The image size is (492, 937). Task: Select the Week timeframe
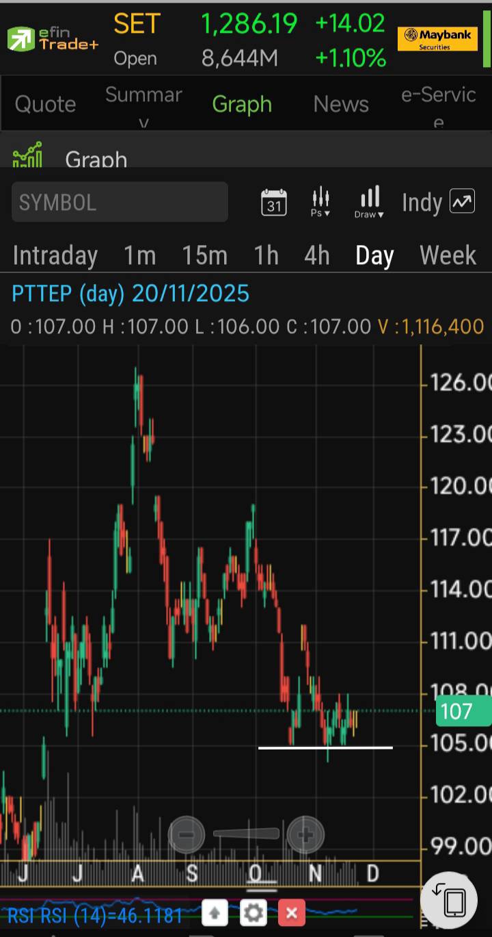448,255
